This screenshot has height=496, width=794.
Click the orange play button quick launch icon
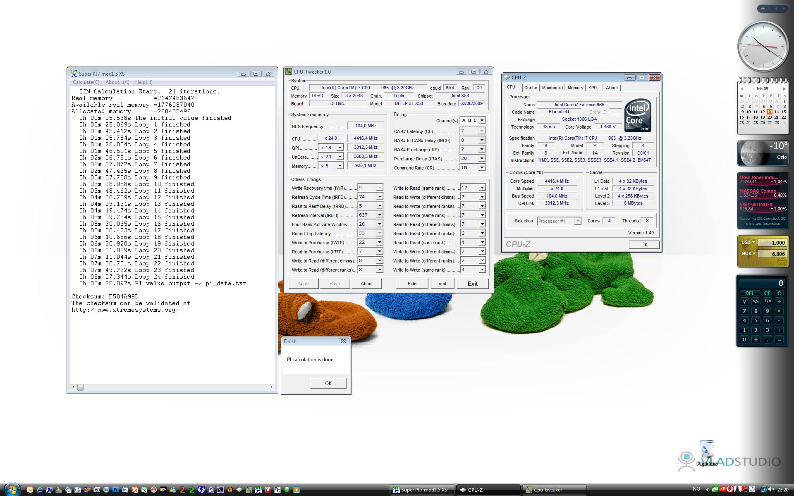(x=297, y=490)
